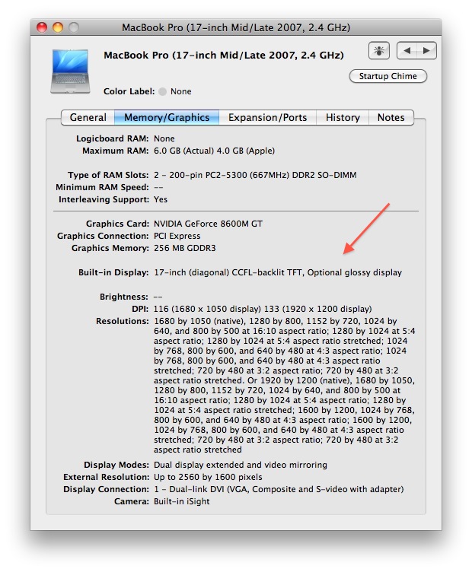Click the 'Type of RAM Slots:' label
The width and height of the screenshot is (472, 572).
pyautogui.click(x=108, y=175)
